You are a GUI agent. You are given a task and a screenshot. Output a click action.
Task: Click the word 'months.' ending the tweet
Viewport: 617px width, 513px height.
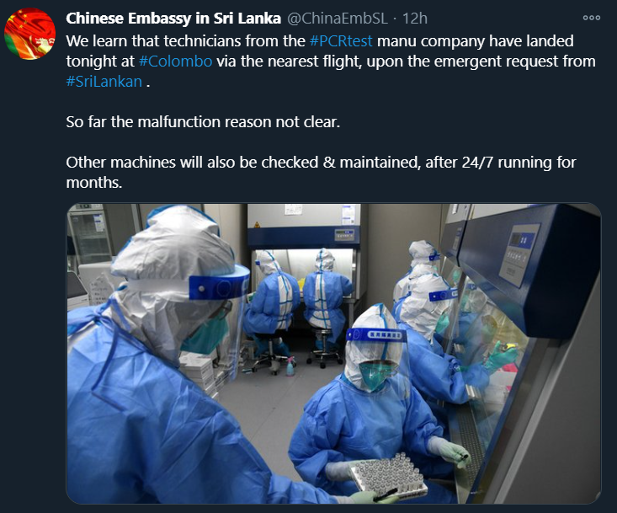coord(94,183)
